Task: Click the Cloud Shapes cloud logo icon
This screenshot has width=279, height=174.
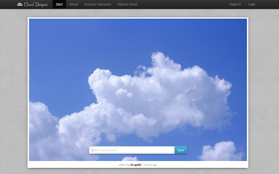Action: (20, 4)
